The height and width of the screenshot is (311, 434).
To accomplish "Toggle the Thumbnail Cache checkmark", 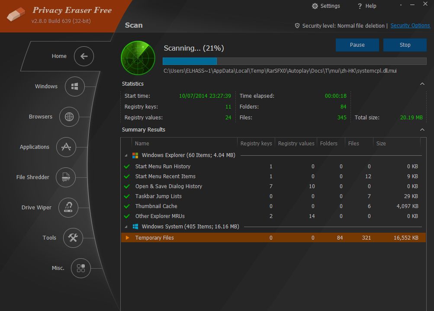I will click(127, 206).
